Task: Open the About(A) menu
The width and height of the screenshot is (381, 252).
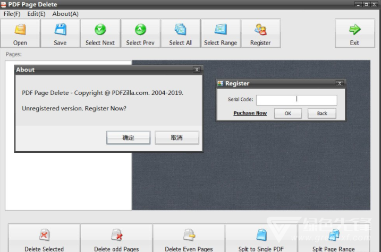Action: tap(65, 14)
